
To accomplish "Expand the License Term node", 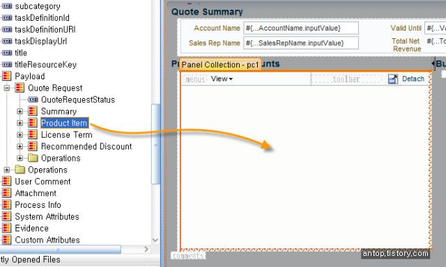I will coord(20,135).
